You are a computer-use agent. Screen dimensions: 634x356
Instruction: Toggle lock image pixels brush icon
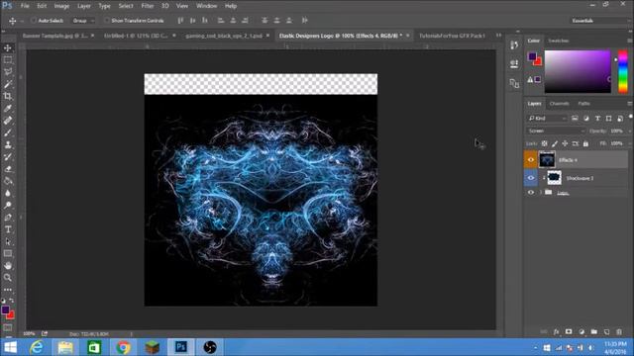pyautogui.click(x=555, y=143)
